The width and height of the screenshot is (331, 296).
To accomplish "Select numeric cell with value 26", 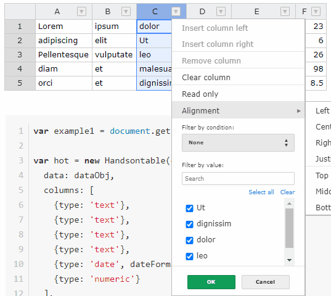I will point(316,55).
